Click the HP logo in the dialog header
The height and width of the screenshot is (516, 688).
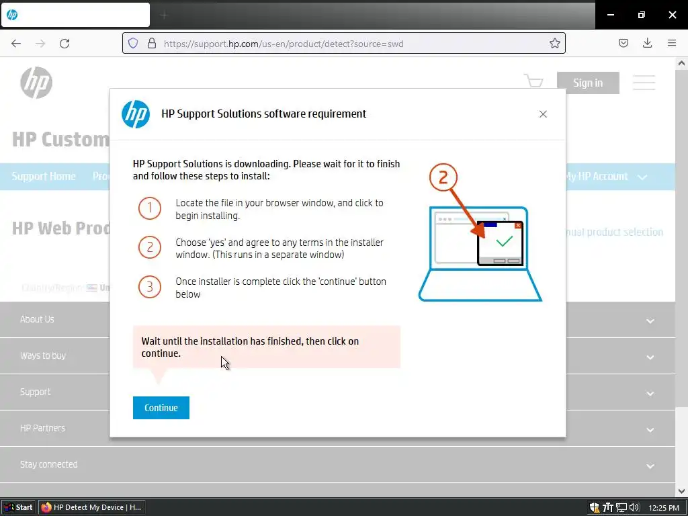[x=136, y=114]
